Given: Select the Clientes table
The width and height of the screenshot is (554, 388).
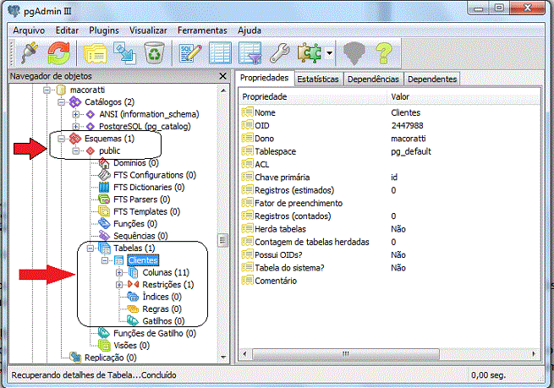Looking at the screenshot, I should coord(143,260).
